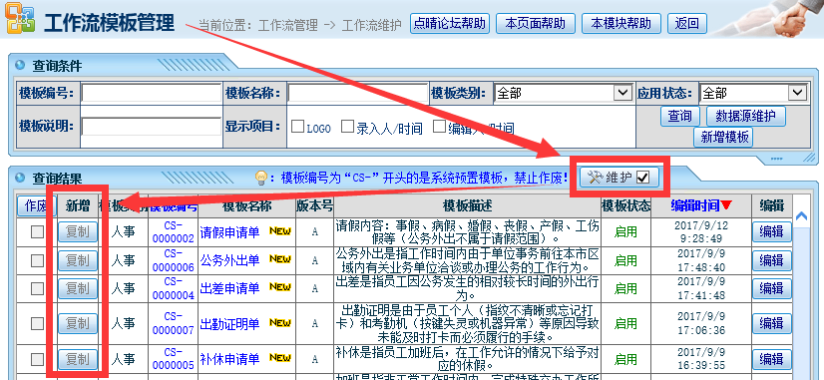The image size is (824, 380).
Task: Click the blue bullet beside 查询结果
Action: 20,178
